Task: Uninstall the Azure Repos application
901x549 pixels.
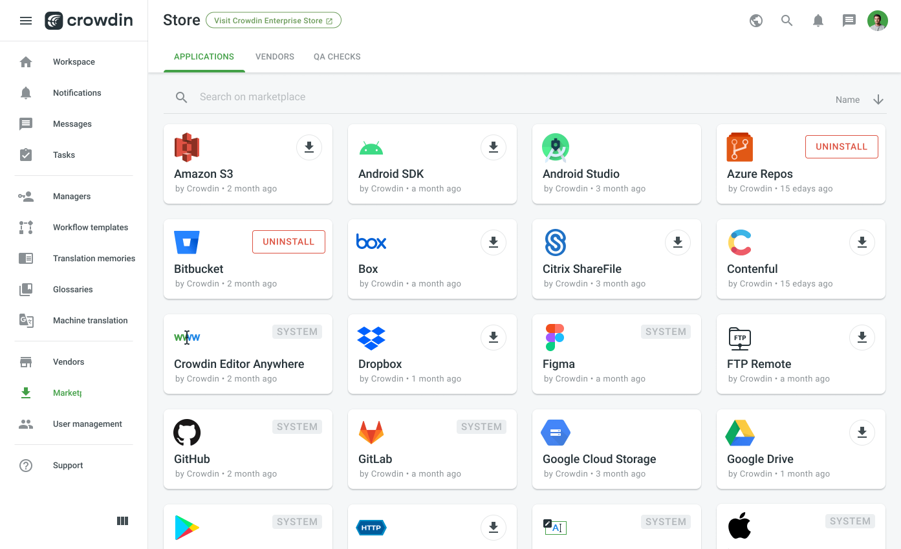Action: [841, 147]
